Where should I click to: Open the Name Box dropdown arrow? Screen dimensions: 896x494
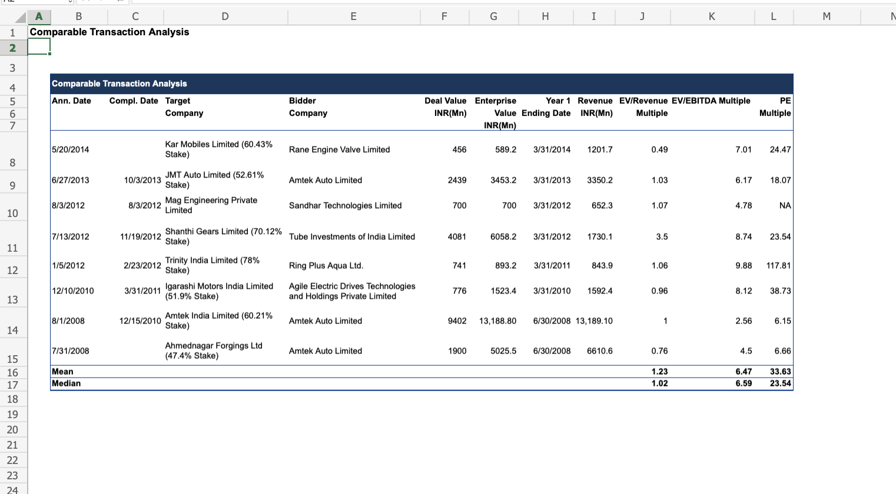70,2
